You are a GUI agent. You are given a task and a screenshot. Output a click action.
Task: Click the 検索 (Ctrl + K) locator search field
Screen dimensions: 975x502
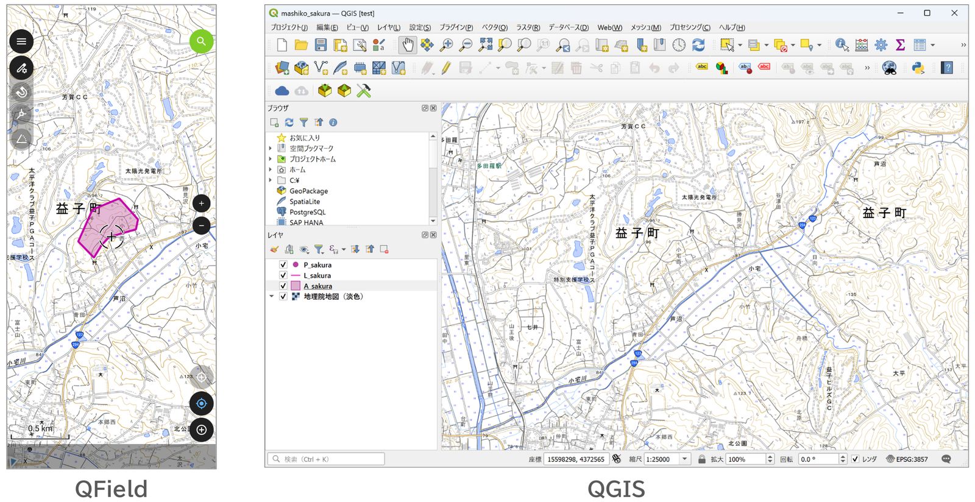point(326,459)
